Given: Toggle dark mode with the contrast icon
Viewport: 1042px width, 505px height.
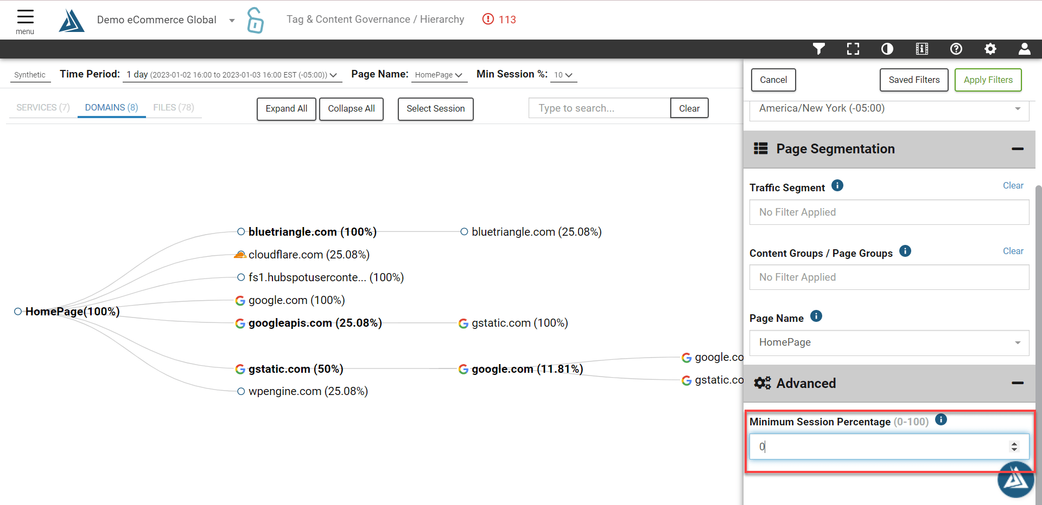Looking at the screenshot, I should (x=887, y=49).
